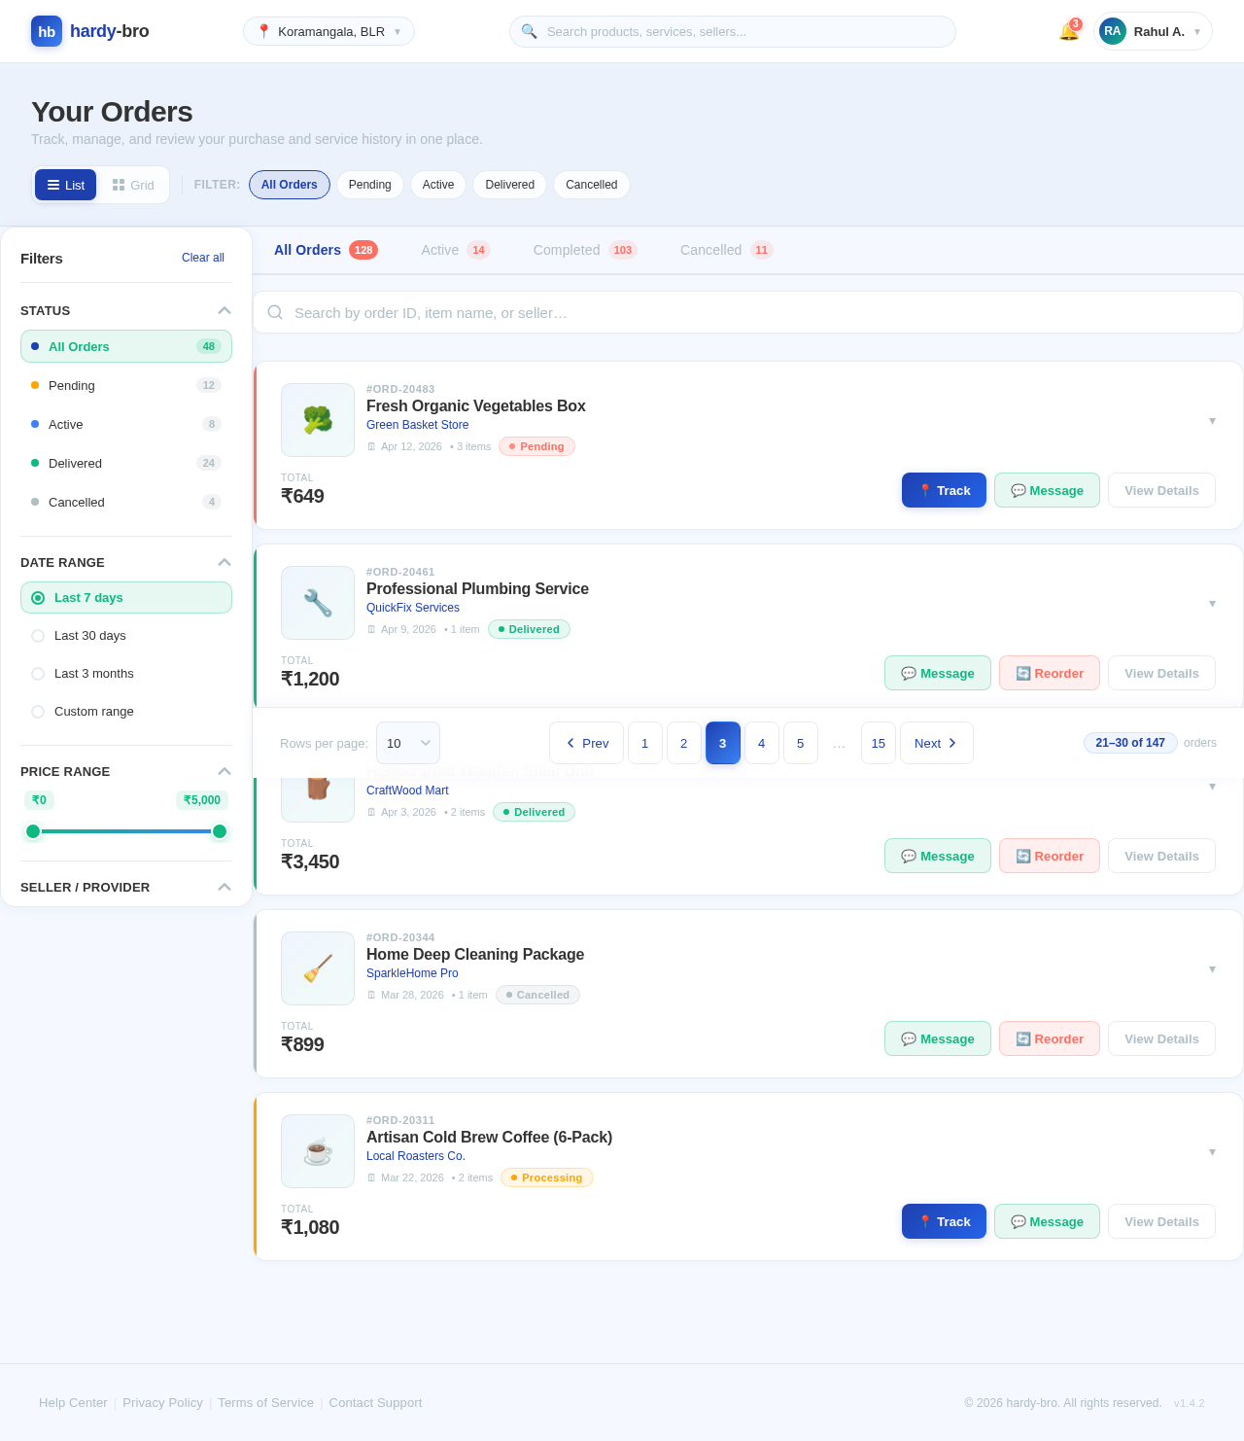Open Completed tab with 103 badge

tap(584, 250)
